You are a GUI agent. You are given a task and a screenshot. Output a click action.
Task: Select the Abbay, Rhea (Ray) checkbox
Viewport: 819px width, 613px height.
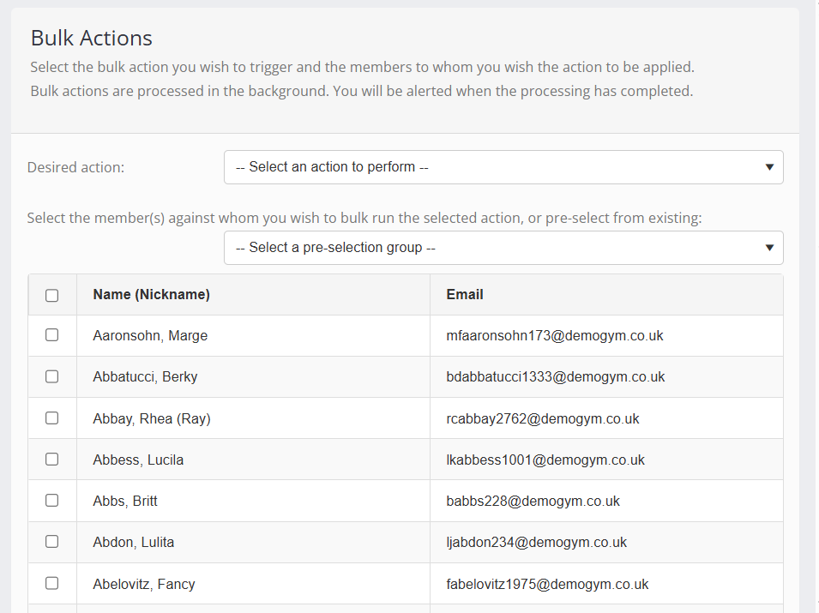(x=52, y=418)
